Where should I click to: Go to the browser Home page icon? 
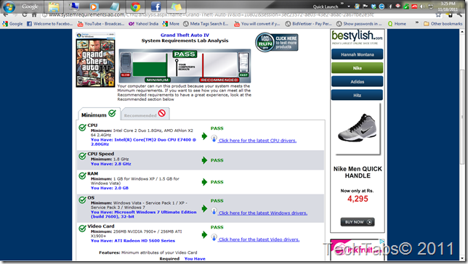coord(34,15)
